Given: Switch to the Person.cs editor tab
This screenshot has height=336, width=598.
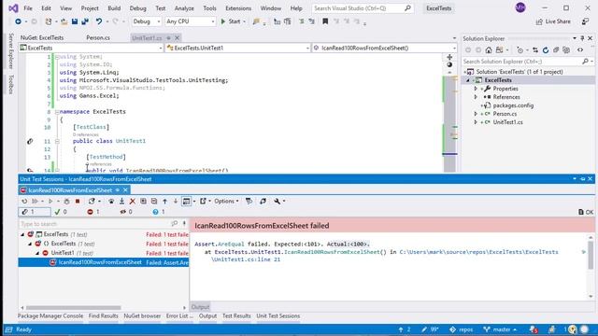Looking at the screenshot, I should click(98, 37).
